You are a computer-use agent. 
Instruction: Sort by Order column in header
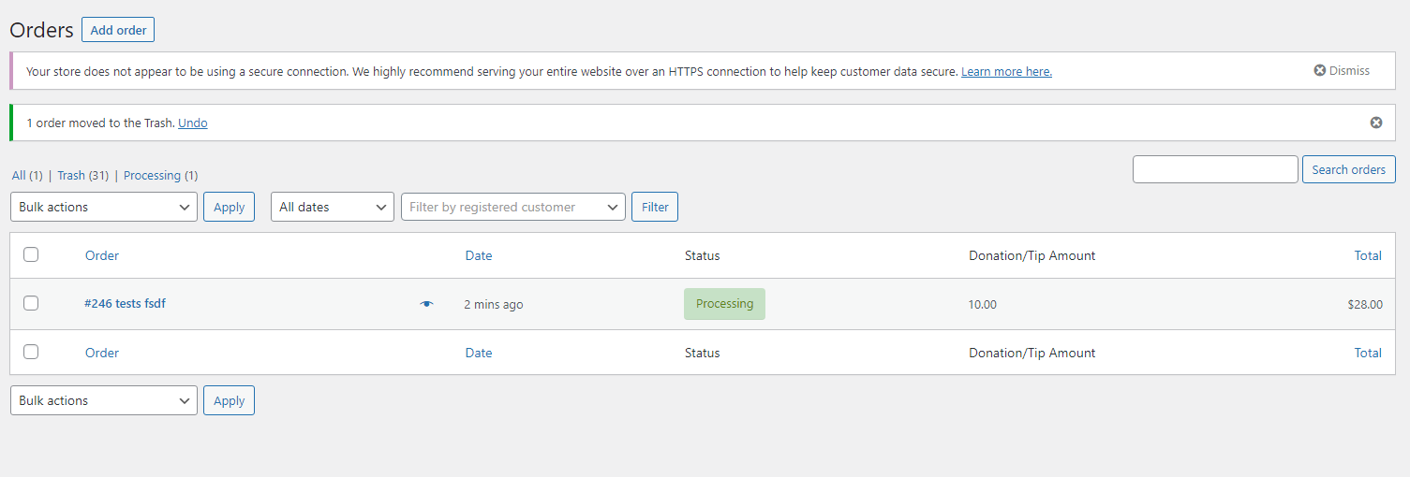point(102,255)
